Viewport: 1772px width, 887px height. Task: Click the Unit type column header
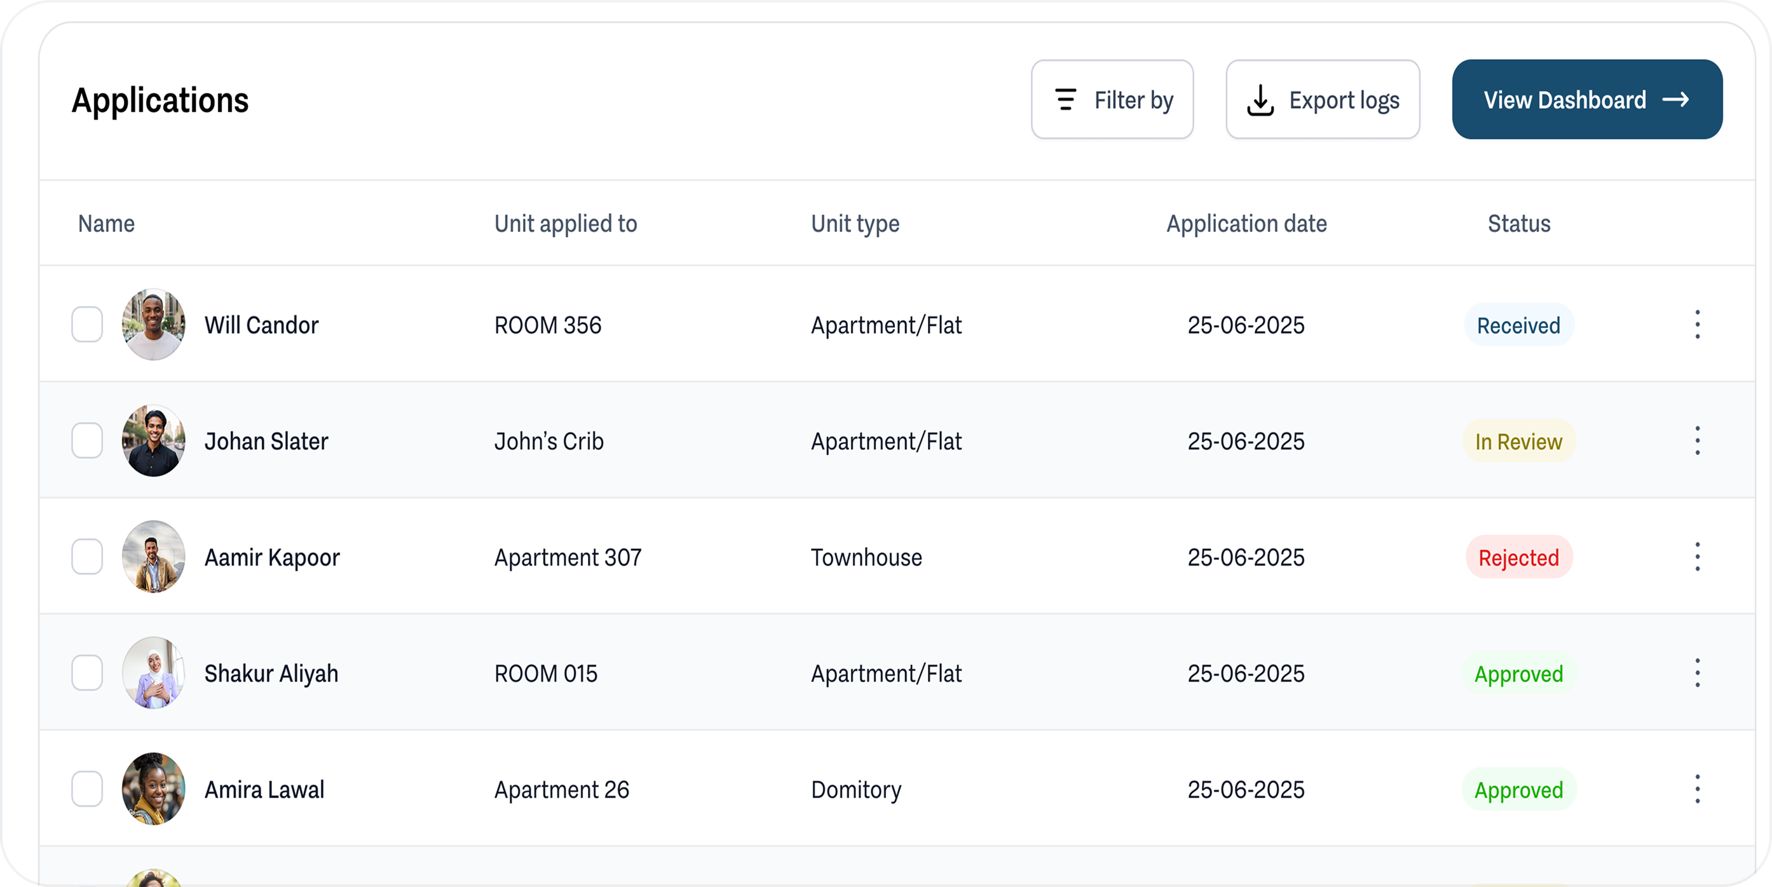tap(855, 224)
